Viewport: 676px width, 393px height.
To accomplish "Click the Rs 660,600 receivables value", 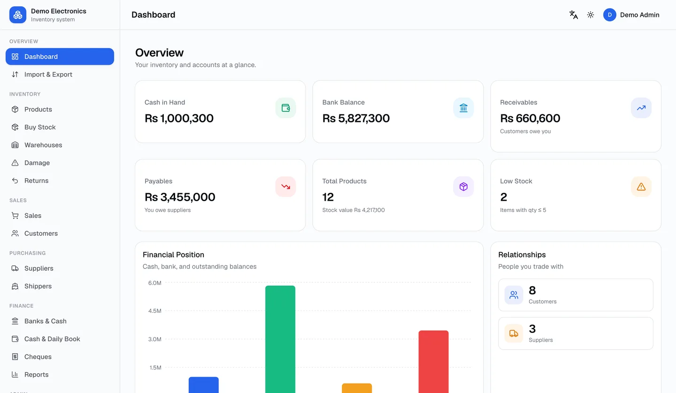I will pyautogui.click(x=530, y=118).
